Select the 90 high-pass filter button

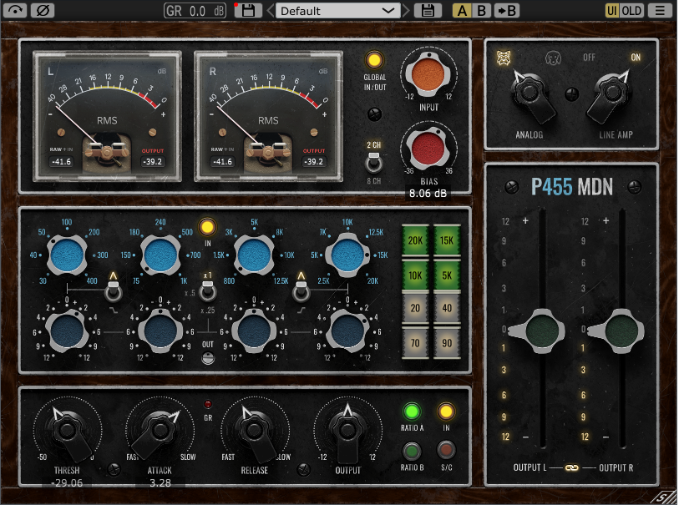click(447, 343)
